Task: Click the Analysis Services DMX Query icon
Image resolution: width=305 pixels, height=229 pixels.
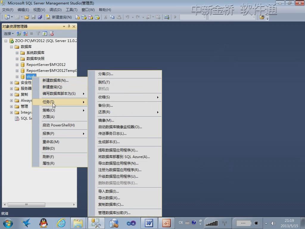Action: coord(91,17)
